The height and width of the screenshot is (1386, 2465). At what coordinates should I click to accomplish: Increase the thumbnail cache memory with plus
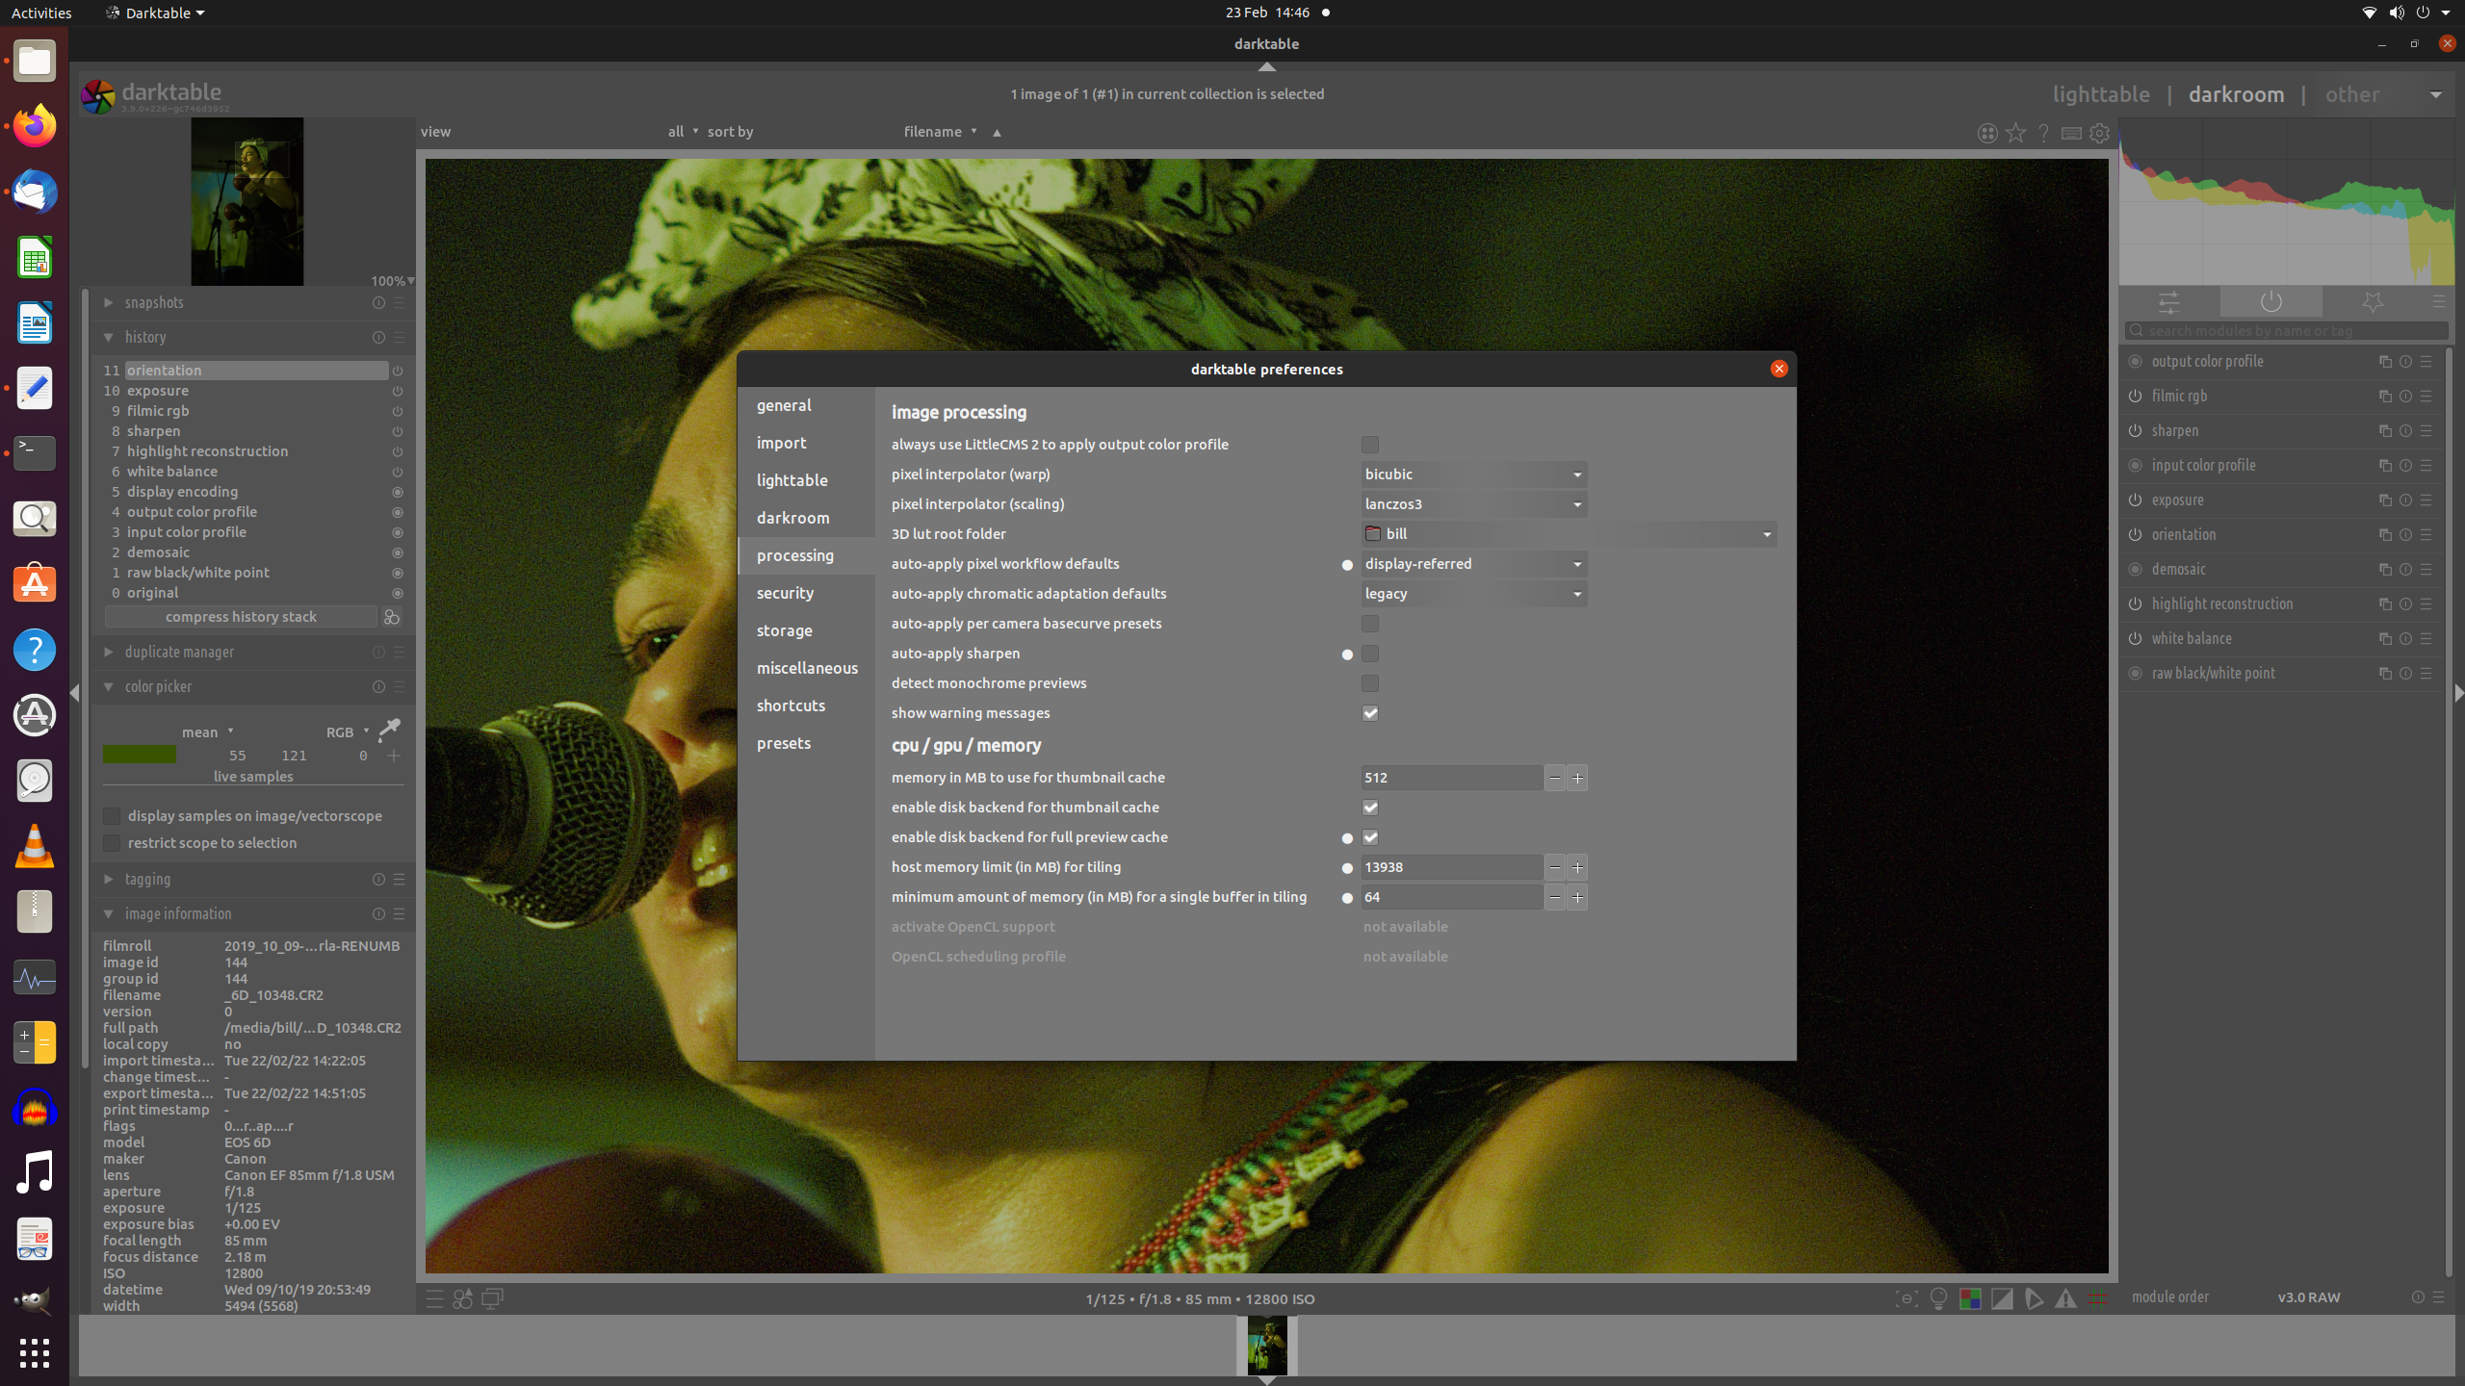(x=1577, y=778)
